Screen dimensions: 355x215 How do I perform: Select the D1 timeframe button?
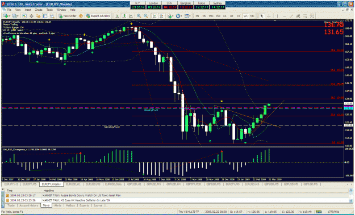pos(239,16)
